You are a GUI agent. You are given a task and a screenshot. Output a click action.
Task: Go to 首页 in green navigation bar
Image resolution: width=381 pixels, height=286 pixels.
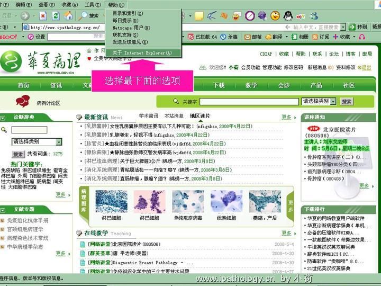pyautogui.click(x=24, y=85)
